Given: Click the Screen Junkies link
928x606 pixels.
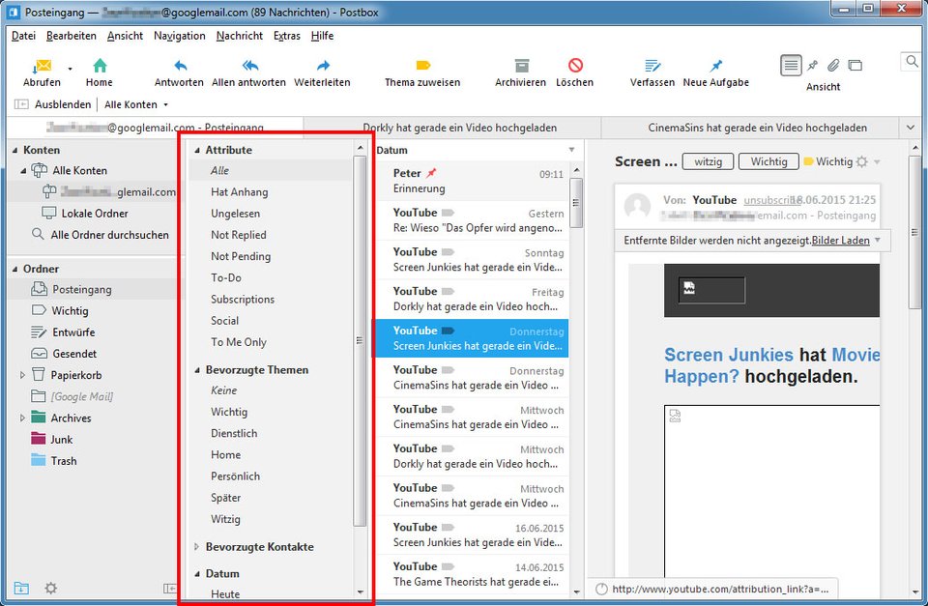Looking at the screenshot, I should pyautogui.click(x=729, y=355).
